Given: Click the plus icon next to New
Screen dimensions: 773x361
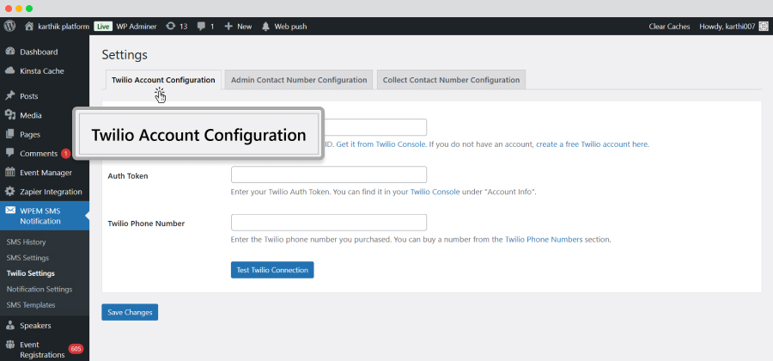Looking at the screenshot, I should click(x=228, y=26).
